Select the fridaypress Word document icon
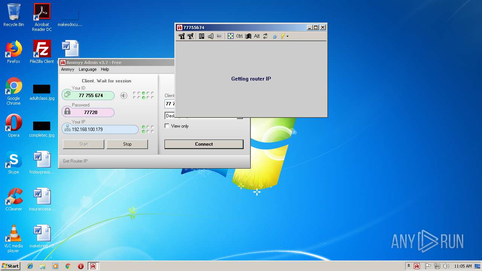The height and width of the screenshot is (271, 482). click(x=42, y=163)
